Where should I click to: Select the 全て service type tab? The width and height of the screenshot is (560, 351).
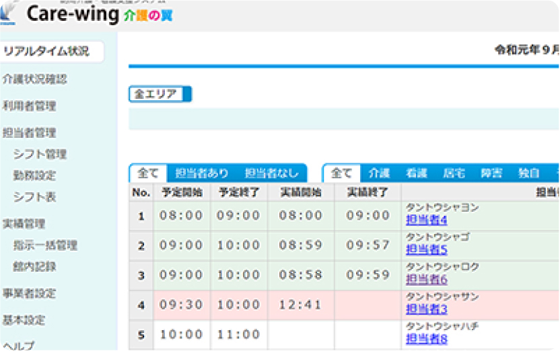click(342, 173)
